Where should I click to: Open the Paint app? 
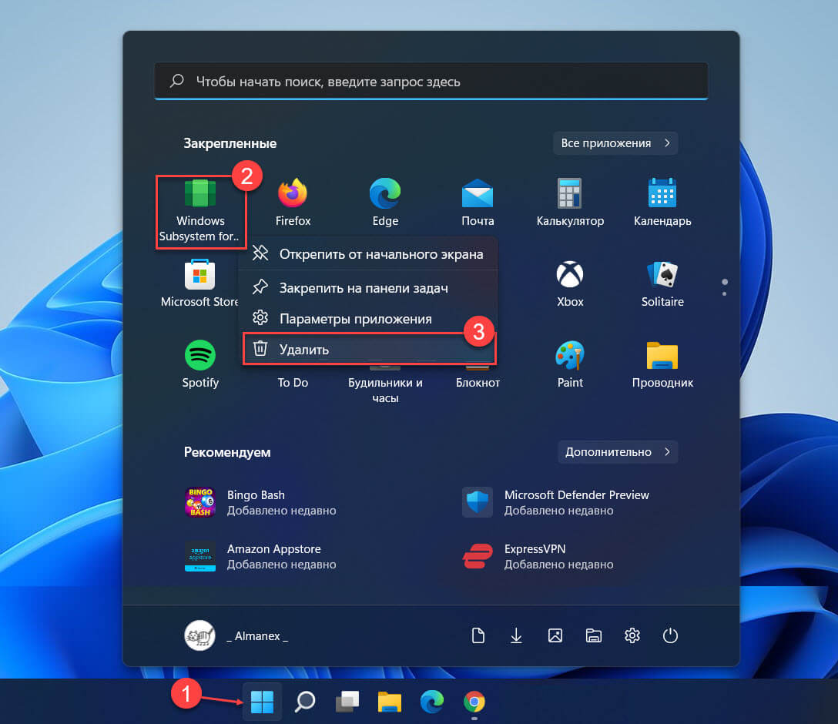point(570,365)
